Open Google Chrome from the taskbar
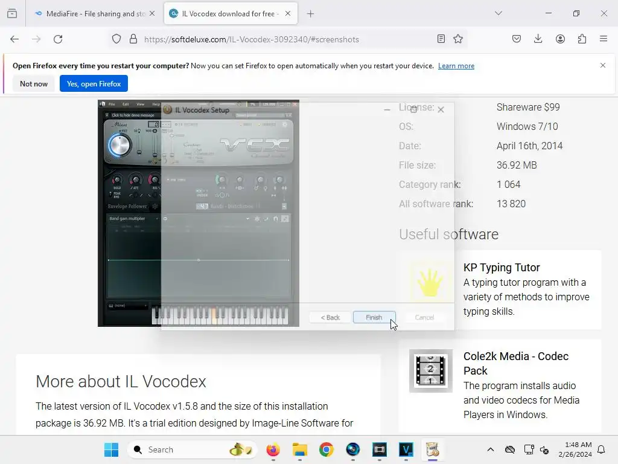Screen dimensions: 618x464 326,449
